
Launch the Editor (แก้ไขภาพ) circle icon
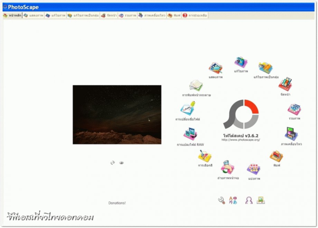click(x=241, y=63)
